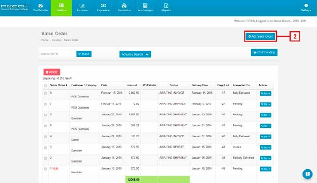The image size is (317, 183).
Task: Click the Print Pending button
Action: [264, 52]
